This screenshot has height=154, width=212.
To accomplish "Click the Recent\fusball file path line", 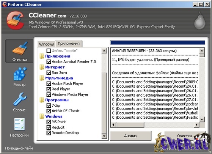I will pyautogui.click(x=155, y=113).
